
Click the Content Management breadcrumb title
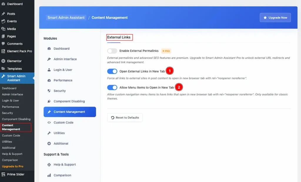pyautogui.click(x=110, y=18)
